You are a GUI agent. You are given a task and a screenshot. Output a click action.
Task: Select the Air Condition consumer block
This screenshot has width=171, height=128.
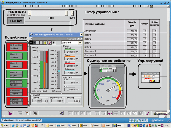tap(17, 47)
